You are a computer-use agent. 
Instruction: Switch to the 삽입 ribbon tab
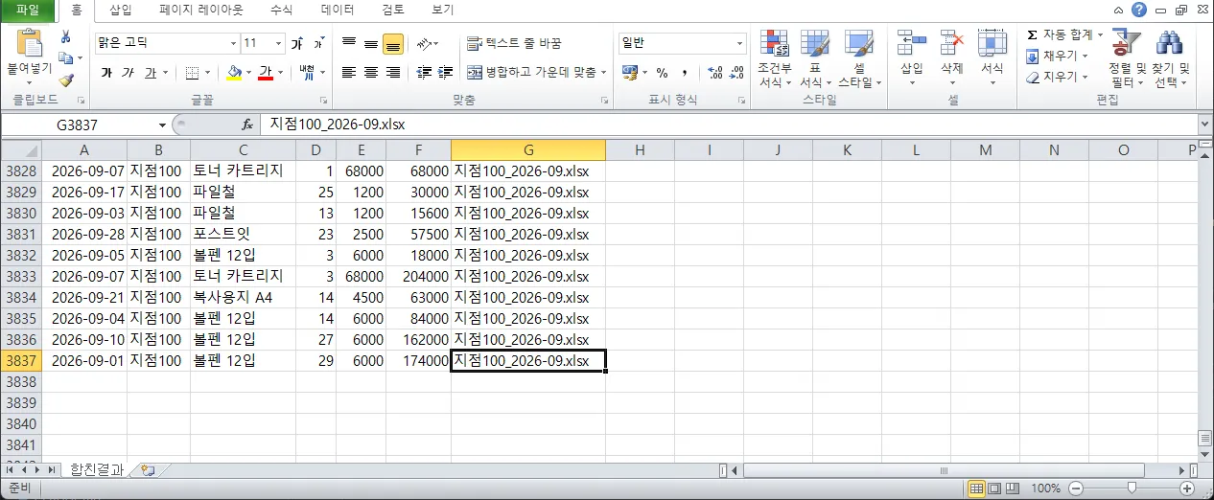(x=121, y=10)
